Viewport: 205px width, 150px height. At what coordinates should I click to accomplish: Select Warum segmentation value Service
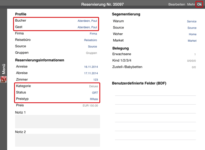tap(192, 21)
